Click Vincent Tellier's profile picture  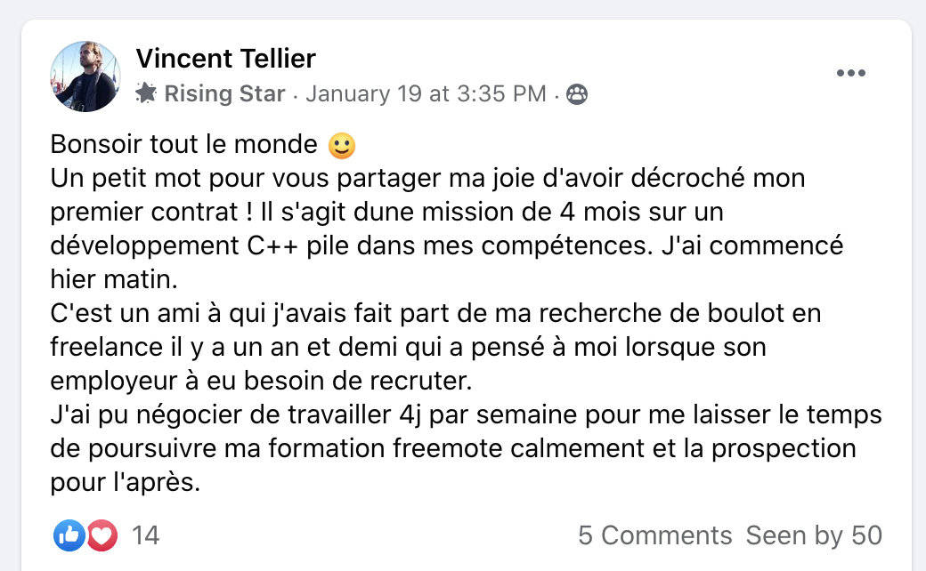tap(85, 76)
